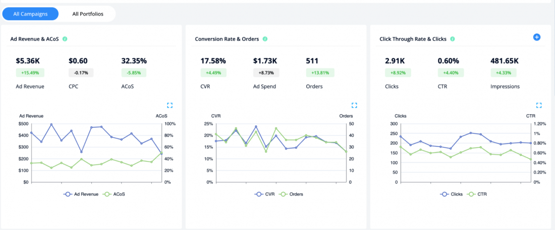The width and height of the screenshot is (555, 230).
Task: Click the info icon beside Ad Revenue & ACoS
Action: [65, 39]
